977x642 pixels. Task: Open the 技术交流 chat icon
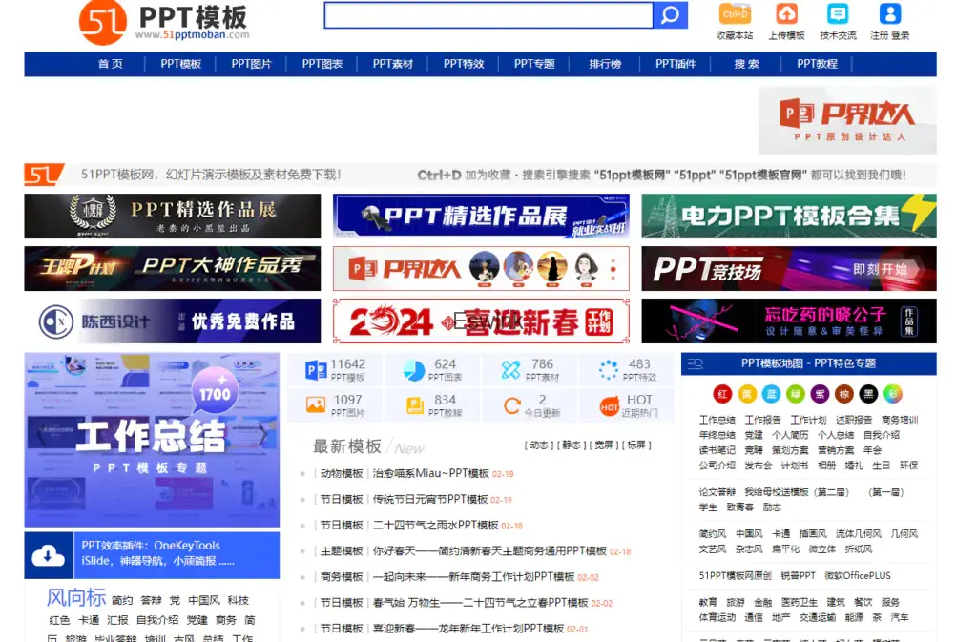(838, 14)
